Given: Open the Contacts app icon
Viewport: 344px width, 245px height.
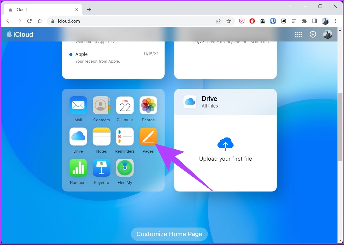Looking at the screenshot, I should [x=102, y=105].
